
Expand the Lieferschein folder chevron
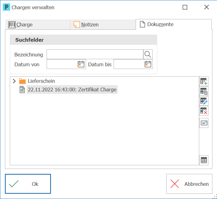14,81
